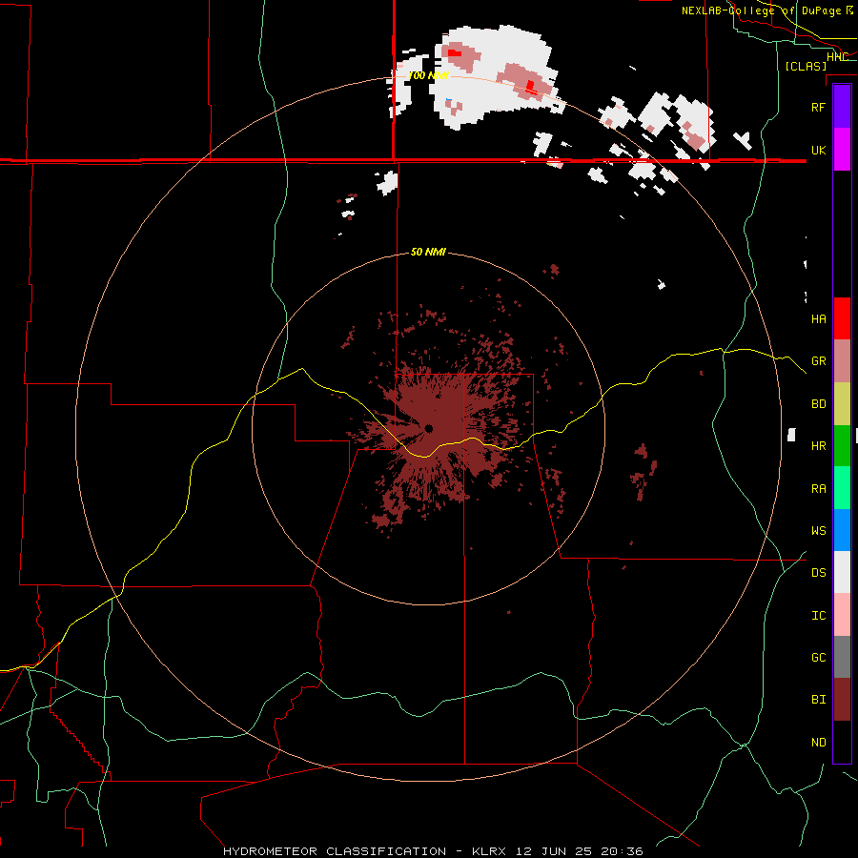This screenshot has width=858, height=858.
Task: Select the GC gray legend swatch
Action: point(842,657)
